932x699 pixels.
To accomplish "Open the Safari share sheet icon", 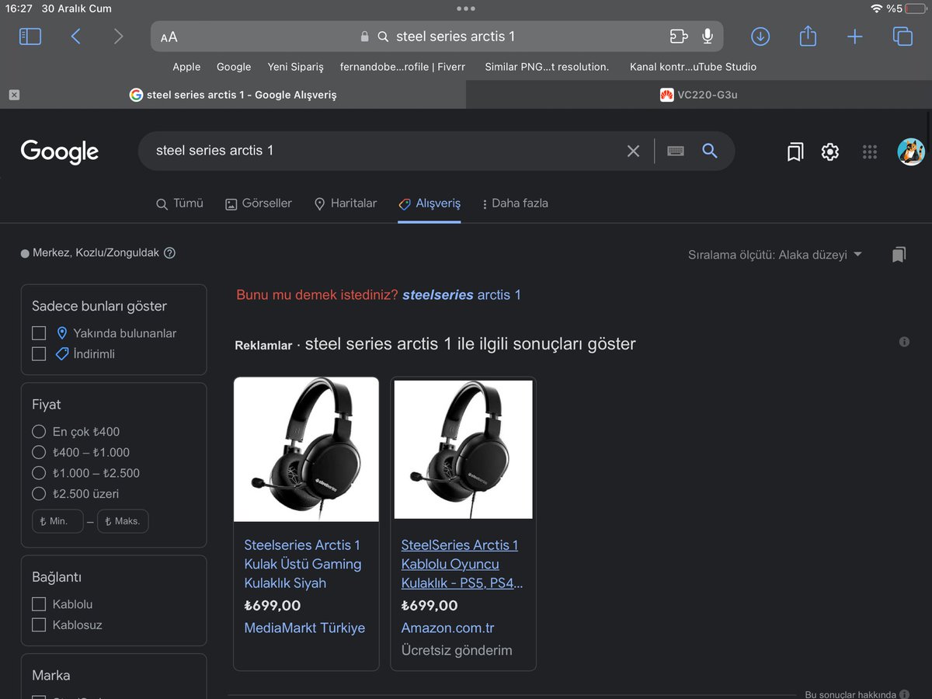I will pyautogui.click(x=808, y=36).
